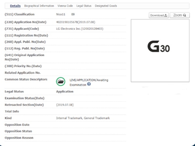195x146 pixels.
Task: Click the green open-folder status icon
Action: pos(61,81)
